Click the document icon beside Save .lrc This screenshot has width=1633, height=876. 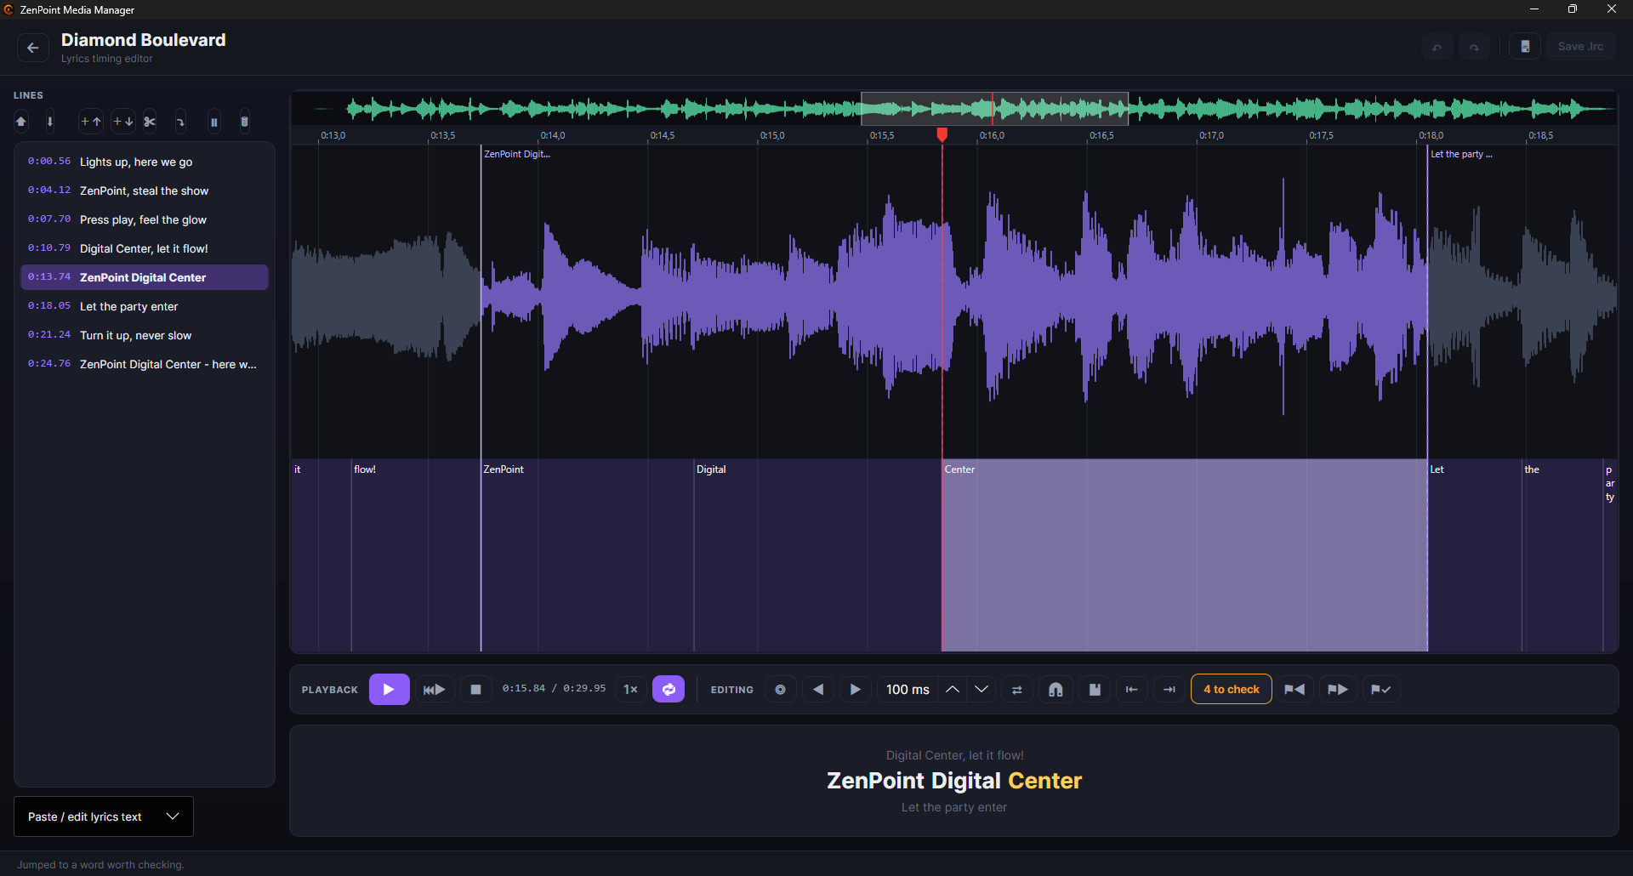pyautogui.click(x=1525, y=47)
